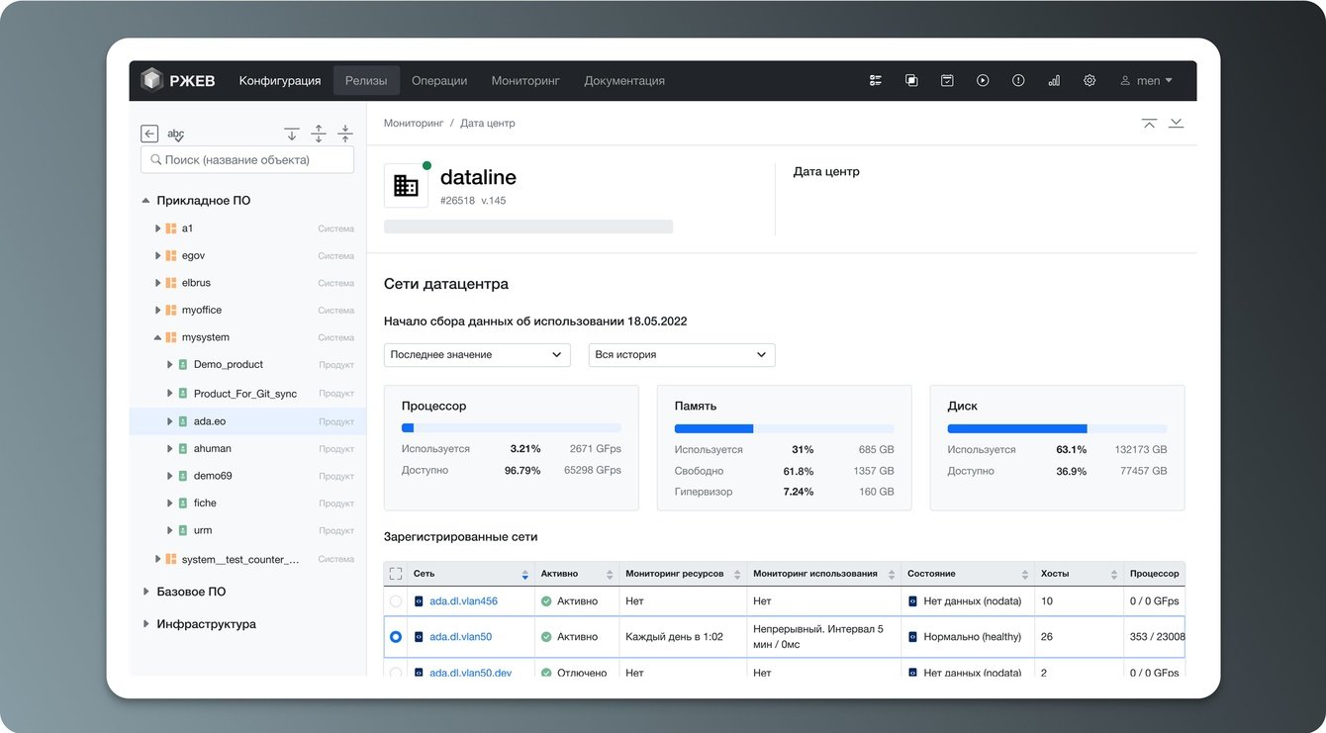Toggle the select-all box in the table header
This screenshot has width=1326, height=733.
[x=396, y=574]
